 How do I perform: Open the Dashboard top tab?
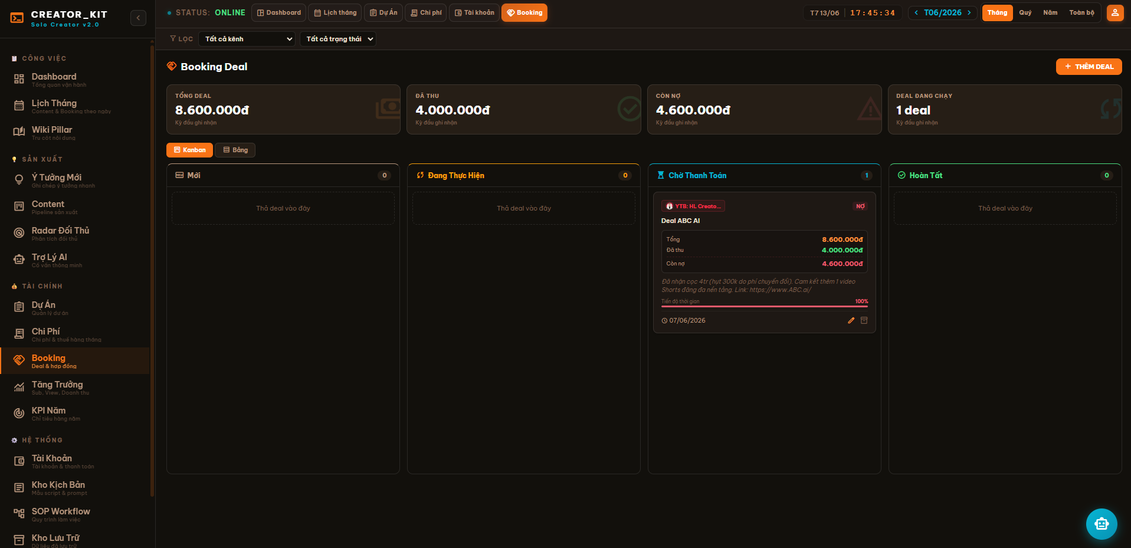[x=278, y=12]
